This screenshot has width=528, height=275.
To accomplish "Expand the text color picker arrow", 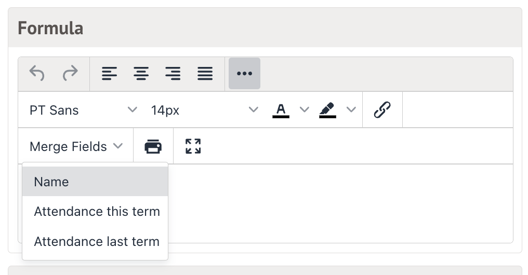I will tap(305, 110).
